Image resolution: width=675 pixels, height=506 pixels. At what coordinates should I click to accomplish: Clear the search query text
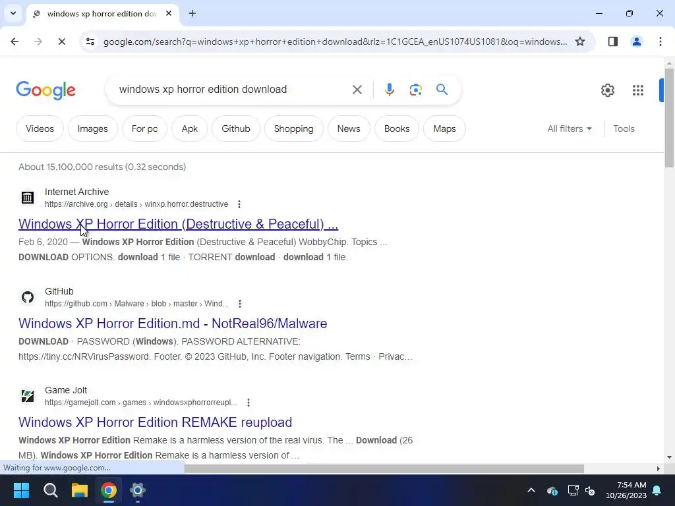click(x=357, y=90)
